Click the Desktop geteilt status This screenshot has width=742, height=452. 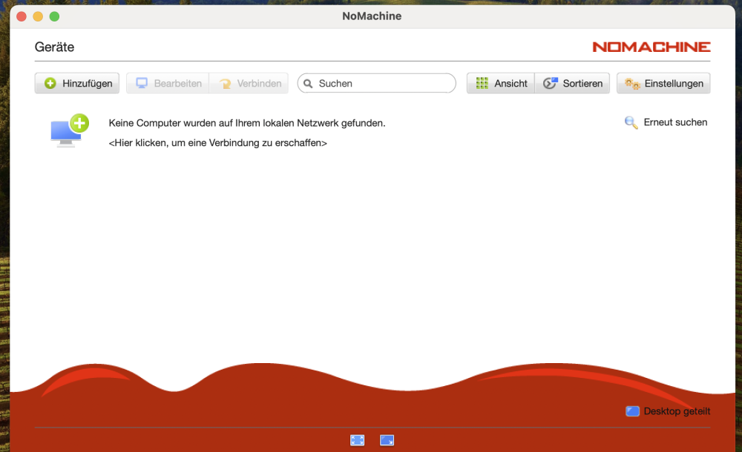pos(668,411)
